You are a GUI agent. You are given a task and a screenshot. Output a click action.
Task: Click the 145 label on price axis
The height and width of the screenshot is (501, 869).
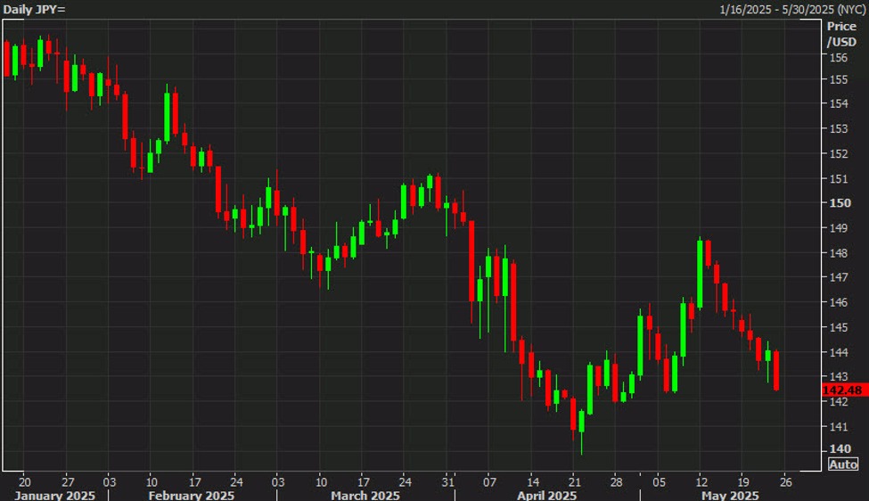point(839,327)
